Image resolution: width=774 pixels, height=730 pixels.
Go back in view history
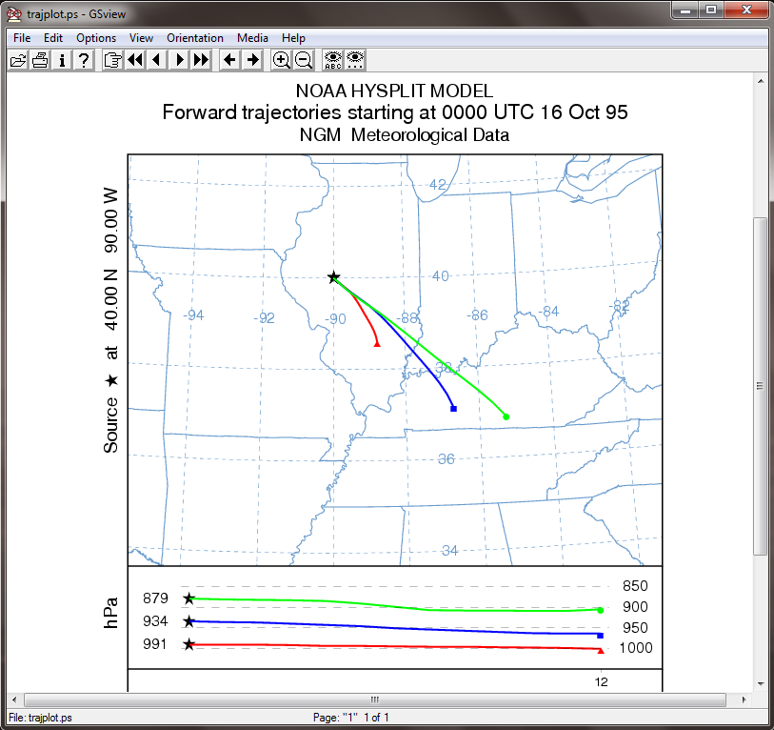point(229,60)
